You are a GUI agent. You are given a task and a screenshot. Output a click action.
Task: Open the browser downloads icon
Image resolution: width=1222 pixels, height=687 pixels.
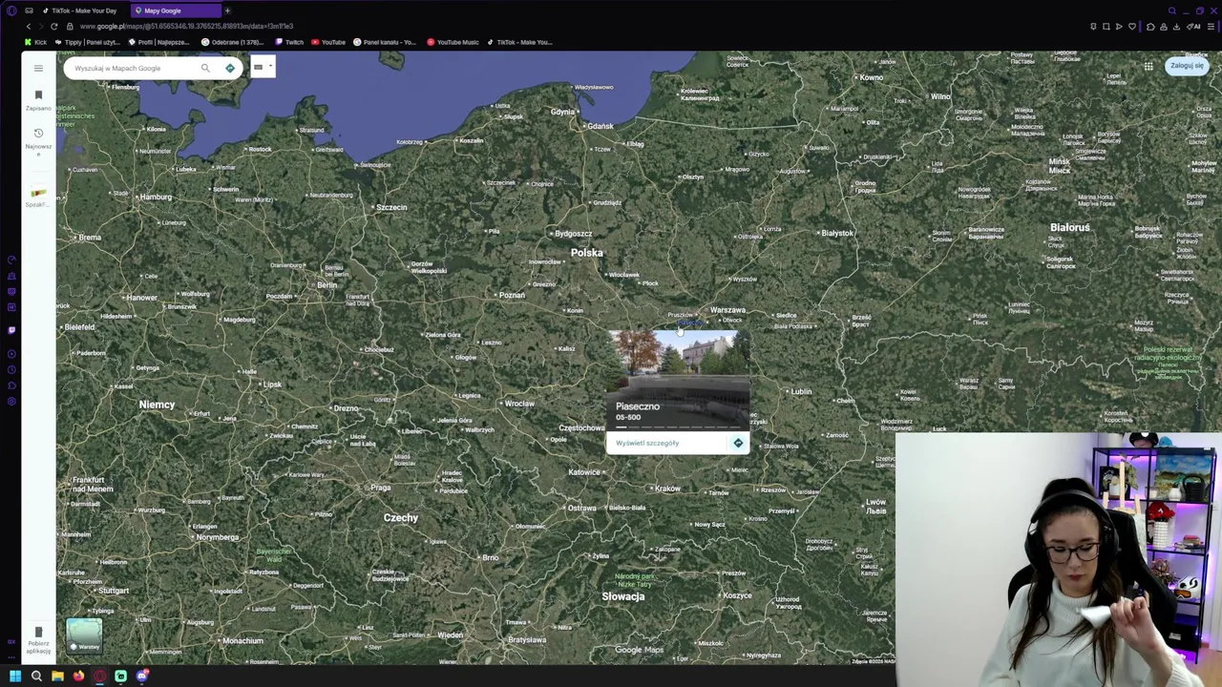pos(1176,27)
